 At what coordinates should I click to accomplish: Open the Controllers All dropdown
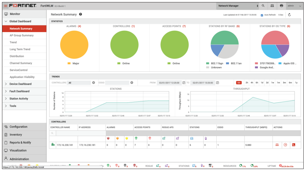tap(79, 83)
